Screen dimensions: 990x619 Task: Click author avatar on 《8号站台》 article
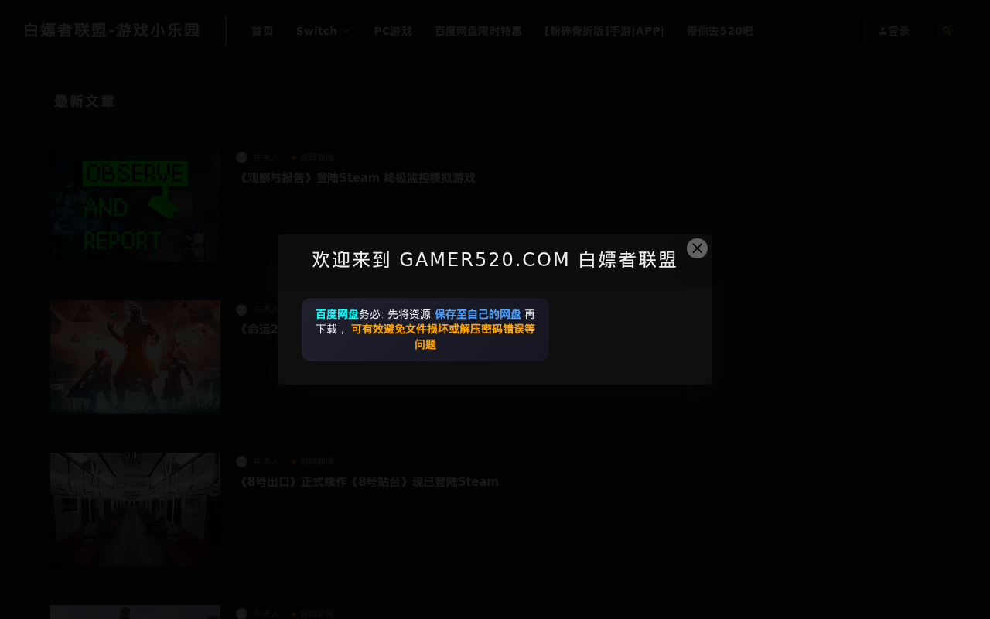[242, 461]
